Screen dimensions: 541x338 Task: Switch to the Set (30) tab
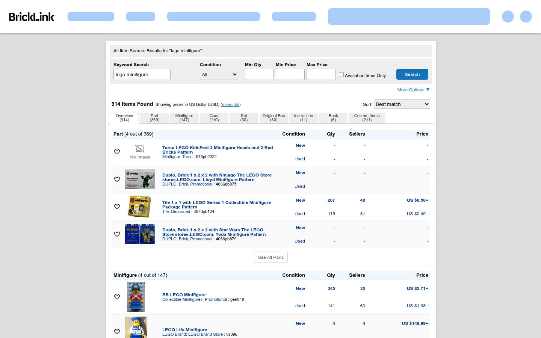tap(244, 118)
